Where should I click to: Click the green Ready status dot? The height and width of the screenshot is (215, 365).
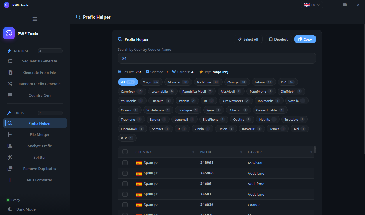8,200
